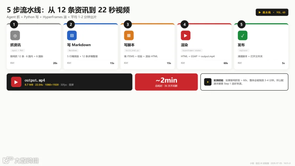Screen dimensions: 295x166
Task: Click the build_html.py tag under 写脚本
Action: click(x=132, y=50)
